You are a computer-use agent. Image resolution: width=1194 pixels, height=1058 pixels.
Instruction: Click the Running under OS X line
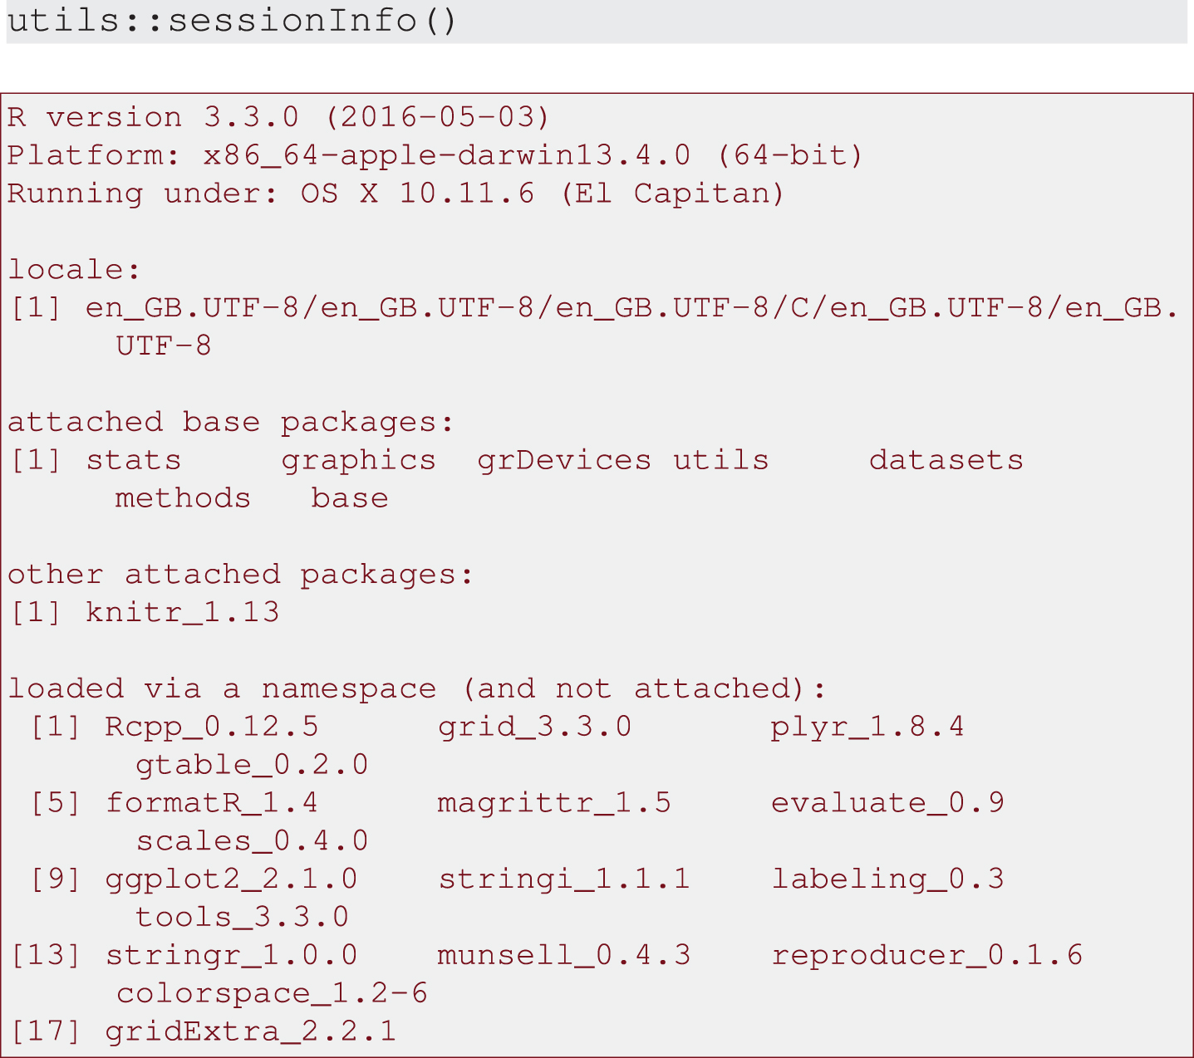pyautogui.click(x=396, y=193)
